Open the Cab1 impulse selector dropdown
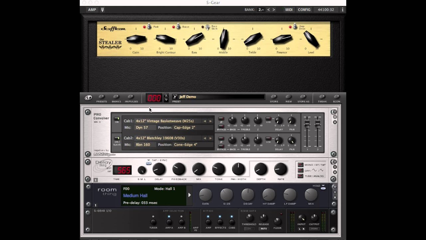Screen dimensions: 426x240 168,121
